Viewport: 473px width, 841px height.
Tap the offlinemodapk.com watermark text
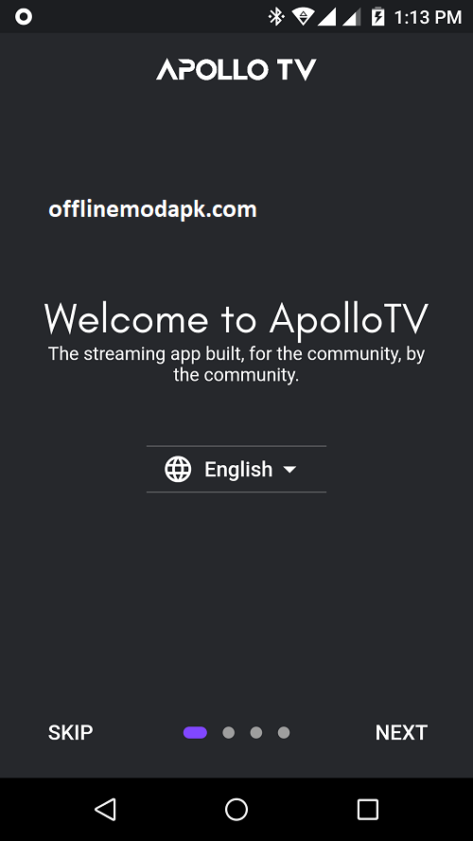pyautogui.click(x=152, y=209)
